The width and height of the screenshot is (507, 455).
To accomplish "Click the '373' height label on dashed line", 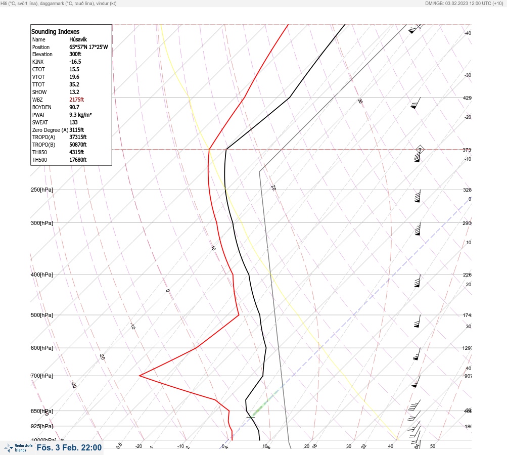I will point(467,150).
